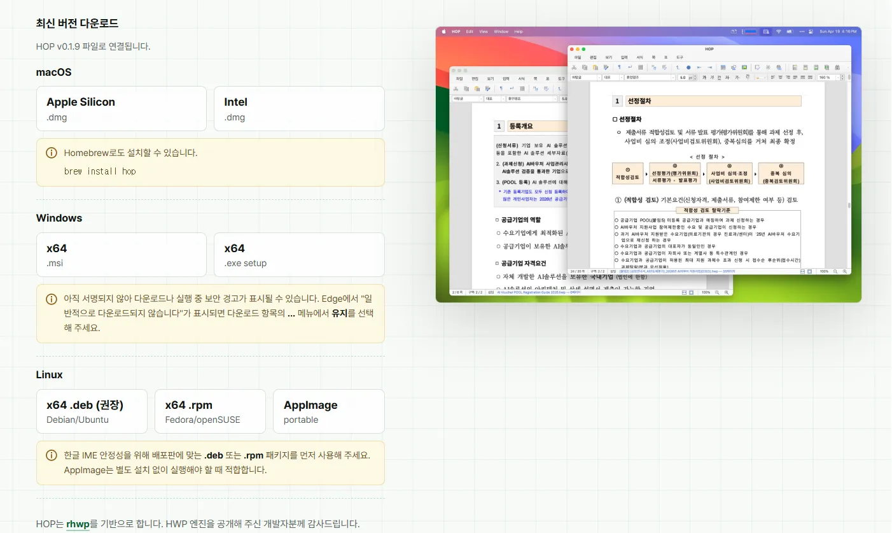
Task: Toggle underline formatting in the toolbar
Action: click(720, 77)
